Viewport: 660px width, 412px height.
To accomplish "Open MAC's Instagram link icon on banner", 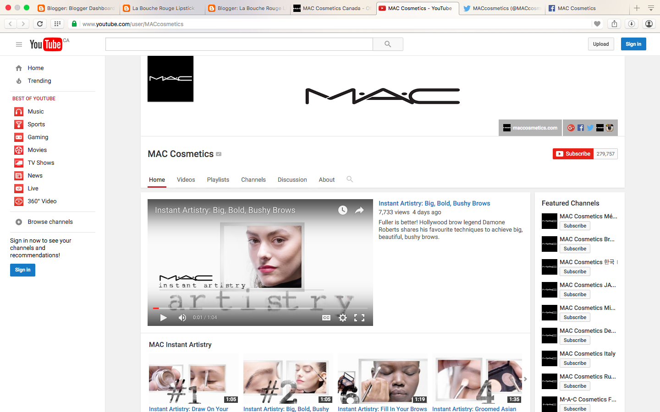I will click(x=610, y=128).
